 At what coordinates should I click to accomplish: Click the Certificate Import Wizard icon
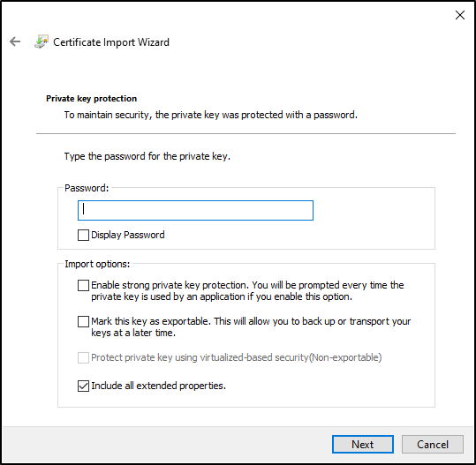click(x=42, y=41)
